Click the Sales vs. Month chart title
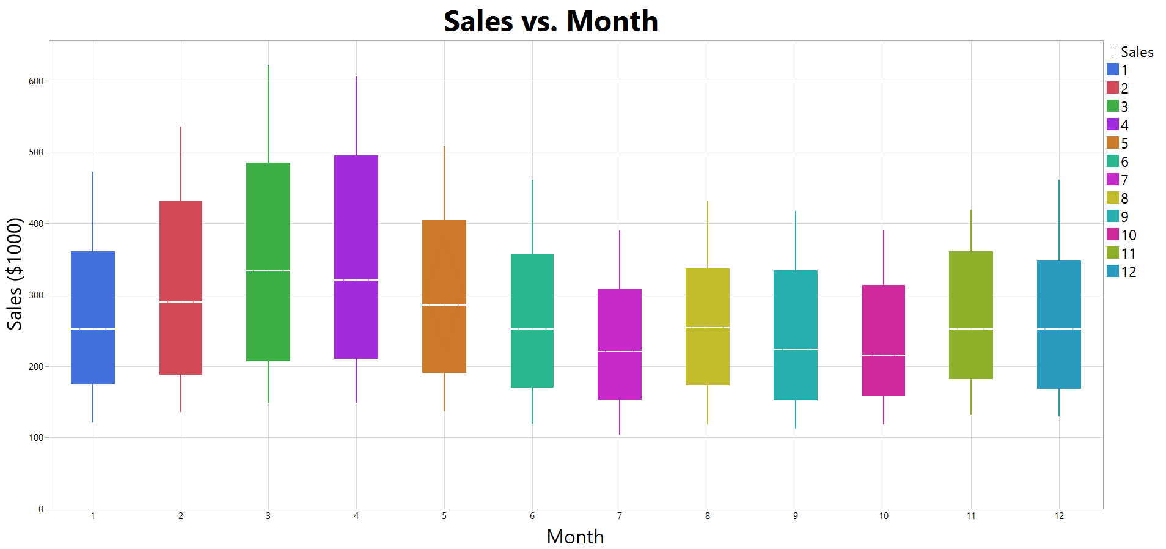1166x549 pixels. pos(551,21)
